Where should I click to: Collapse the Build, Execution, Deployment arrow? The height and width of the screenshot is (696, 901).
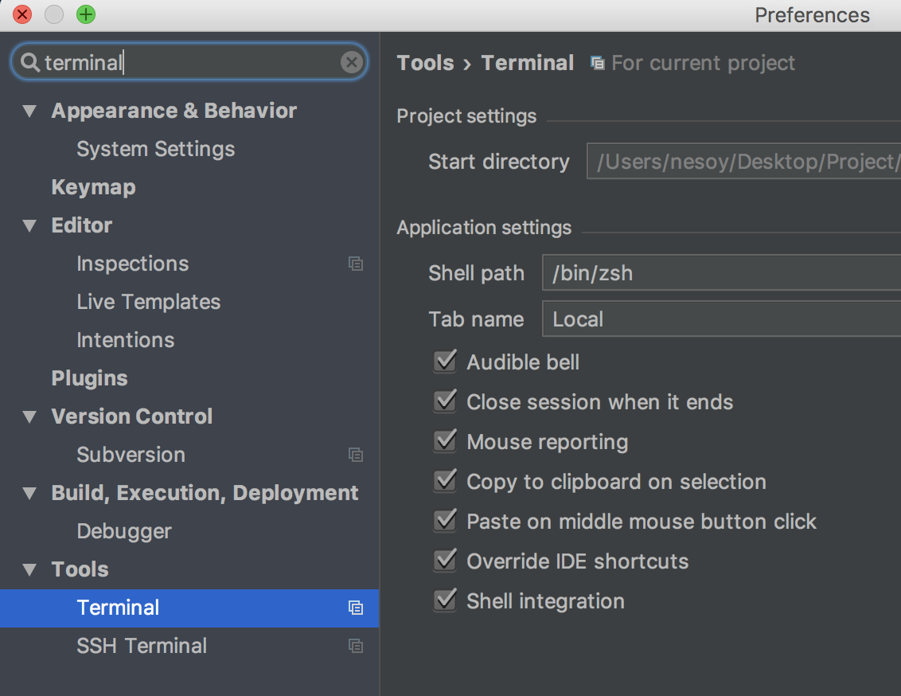pos(29,493)
